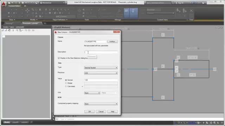Click the Top 2D Wireframe viewport label

click(61, 27)
